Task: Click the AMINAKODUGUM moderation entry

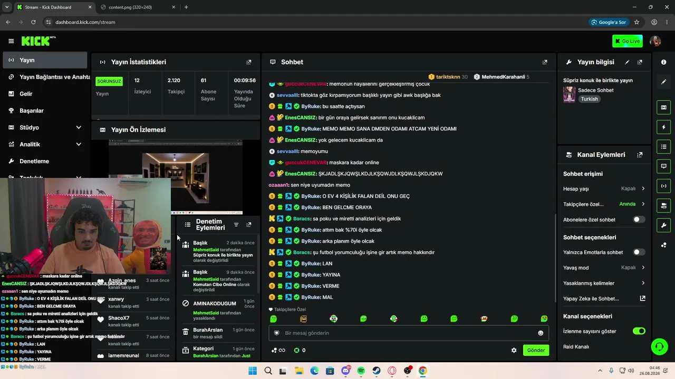Action: coord(215,304)
